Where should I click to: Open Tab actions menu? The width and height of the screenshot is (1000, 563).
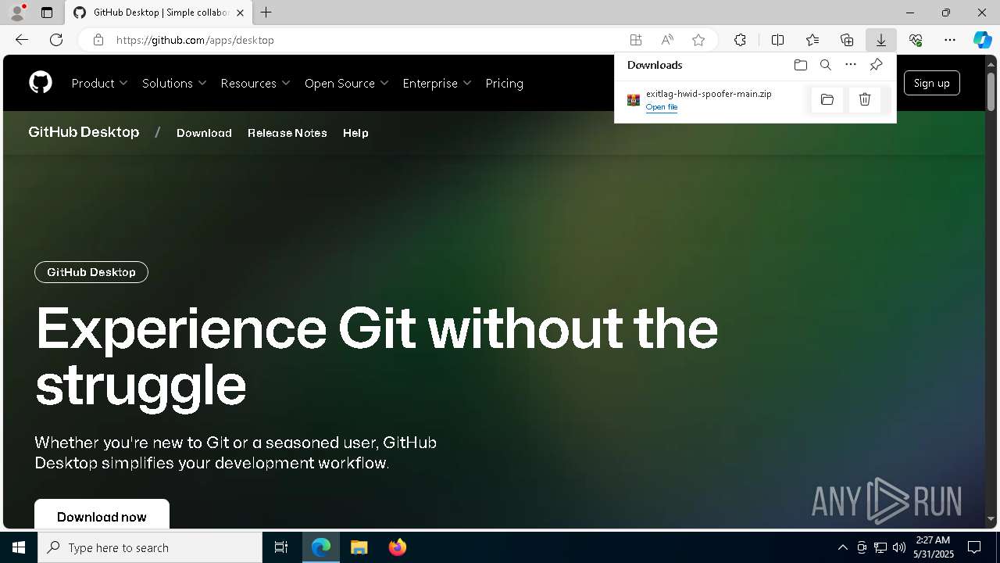coord(47,13)
